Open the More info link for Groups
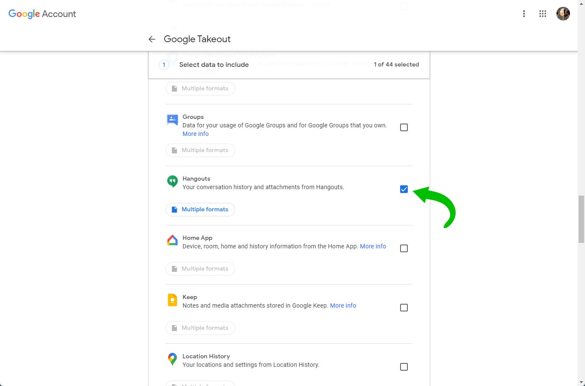The image size is (585, 386). coord(196,134)
